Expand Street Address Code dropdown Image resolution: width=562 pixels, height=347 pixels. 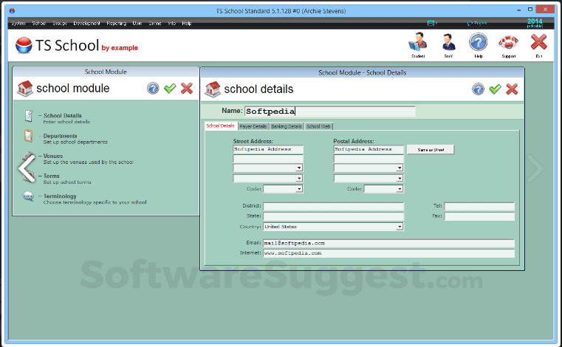[299, 189]
